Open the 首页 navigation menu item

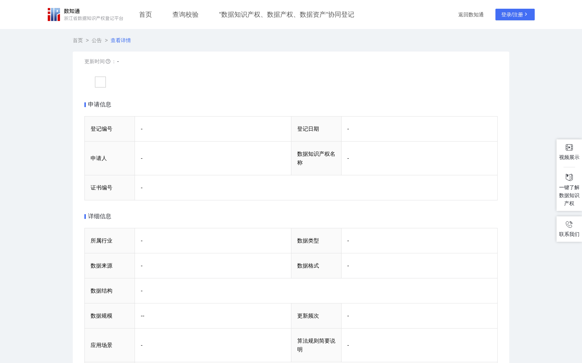point(145,15)
